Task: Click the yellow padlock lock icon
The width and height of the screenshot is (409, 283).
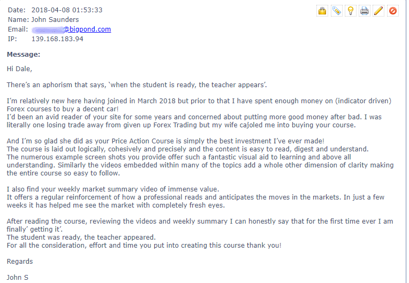Action: pos(322,11)
